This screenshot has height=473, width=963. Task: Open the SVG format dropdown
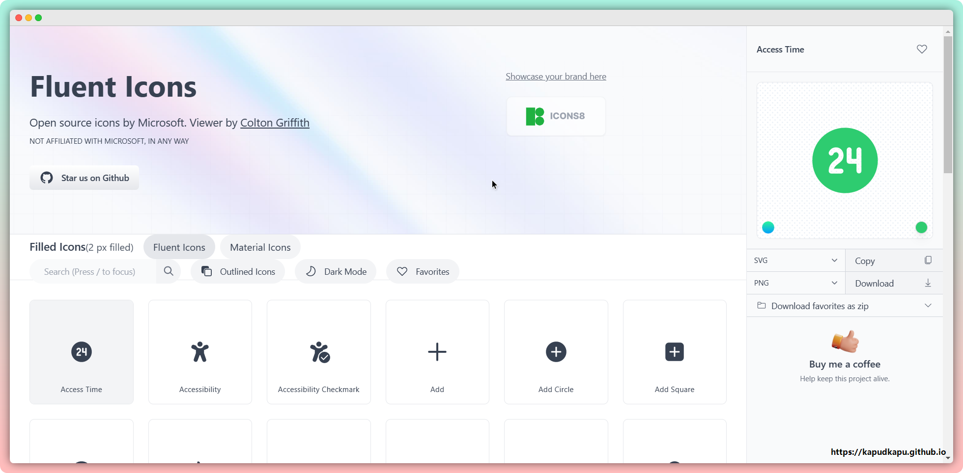[795, 261]
